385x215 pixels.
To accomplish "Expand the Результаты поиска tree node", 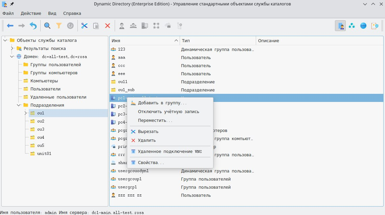I will coord(12,48).
